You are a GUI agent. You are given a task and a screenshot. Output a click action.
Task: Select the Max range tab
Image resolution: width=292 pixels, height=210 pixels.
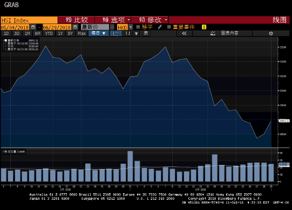(x=82, y=33)
